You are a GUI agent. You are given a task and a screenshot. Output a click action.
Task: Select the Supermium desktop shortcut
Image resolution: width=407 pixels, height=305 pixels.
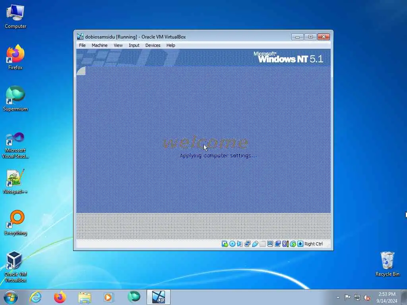click(x=16, y=98)
